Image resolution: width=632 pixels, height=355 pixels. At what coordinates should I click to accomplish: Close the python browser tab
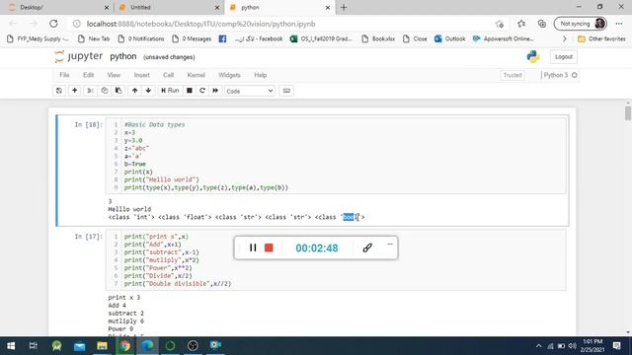pyautogui.click(x=328, y=8)
